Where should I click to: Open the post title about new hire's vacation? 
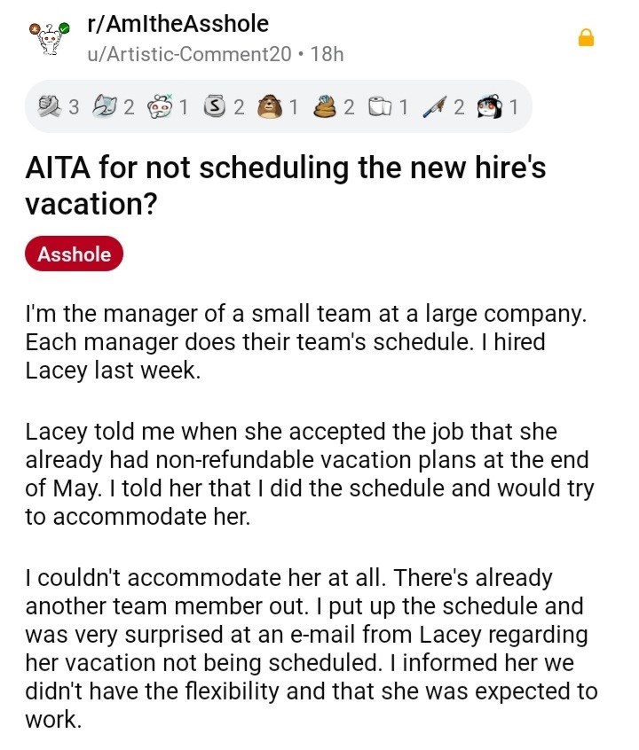[x=284, y=184]
